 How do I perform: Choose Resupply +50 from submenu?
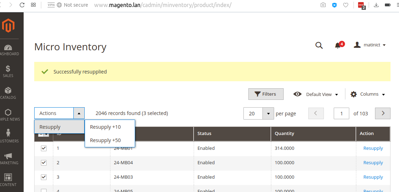click(x=105, y=140)
